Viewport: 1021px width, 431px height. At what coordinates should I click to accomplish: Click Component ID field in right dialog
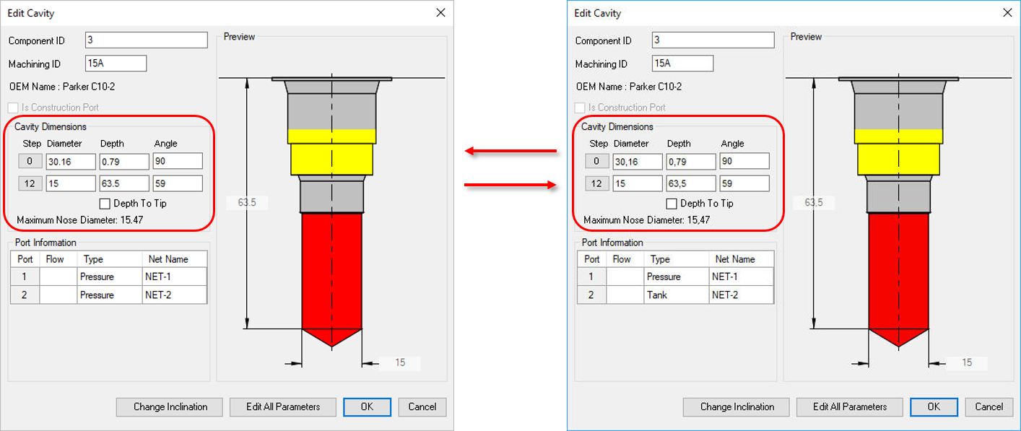click(713, 40)
